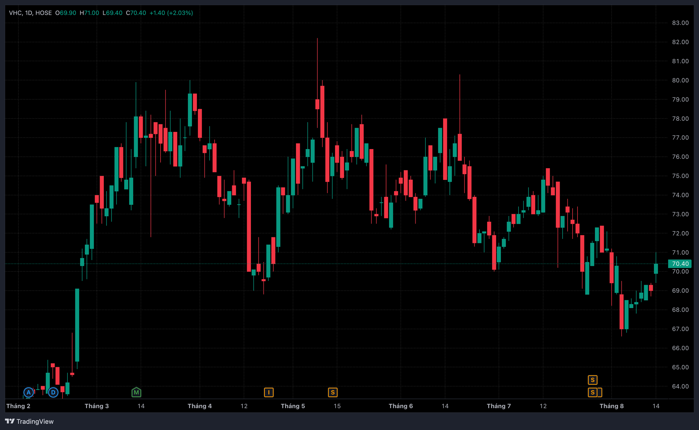Click the 68.00 price axis label
This screenshot has height=430, width=699.
(x=680, y=310)
